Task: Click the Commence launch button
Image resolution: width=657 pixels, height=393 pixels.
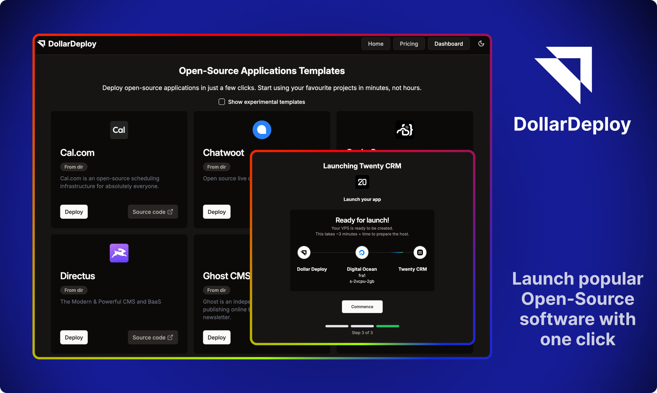Action: point(362,307)
